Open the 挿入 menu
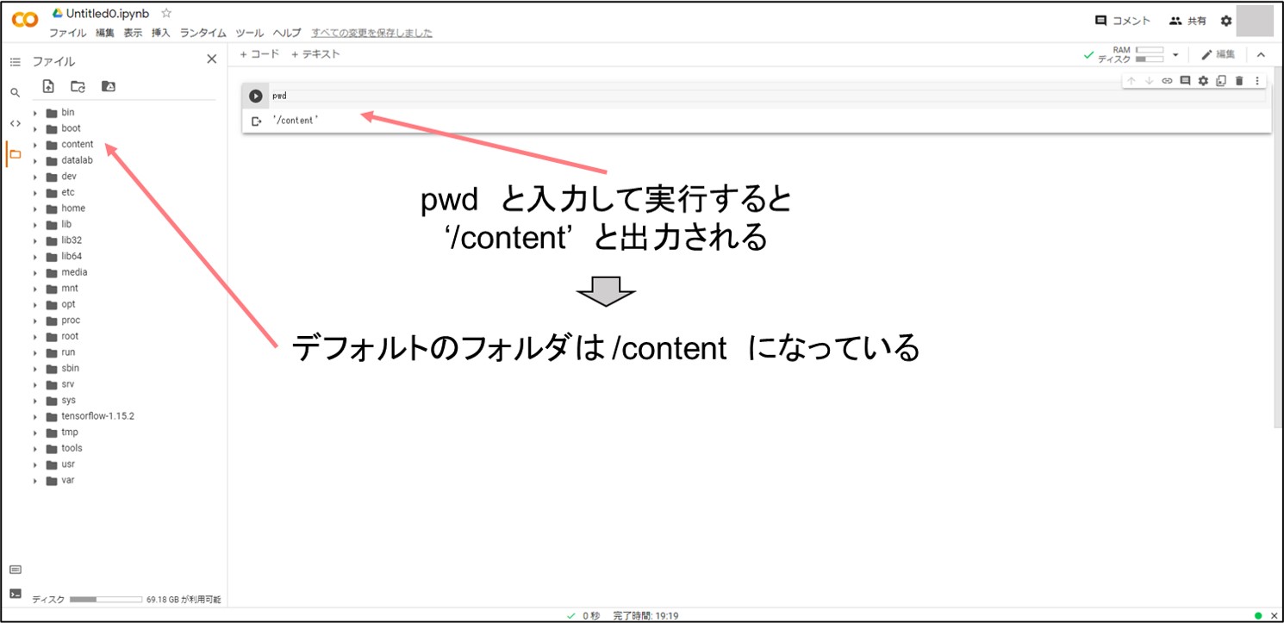The image size is (1284, 623). tap(161, 33)
